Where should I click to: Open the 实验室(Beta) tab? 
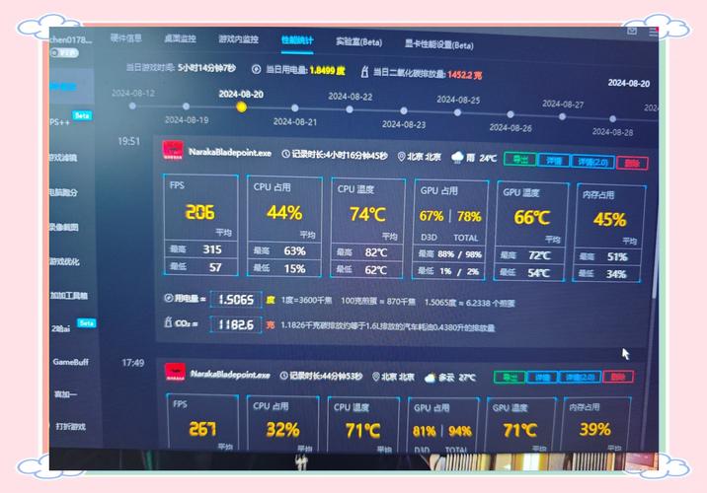tap(358, 41)
